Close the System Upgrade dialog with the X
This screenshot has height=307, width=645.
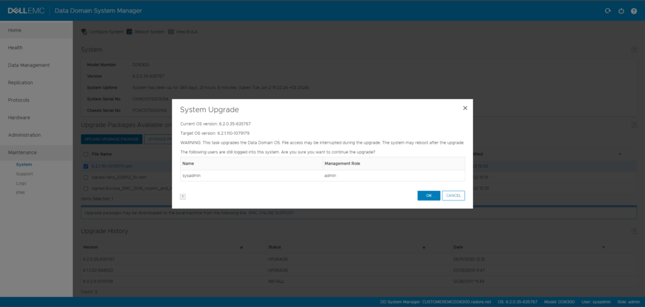[x=465, y=108]
